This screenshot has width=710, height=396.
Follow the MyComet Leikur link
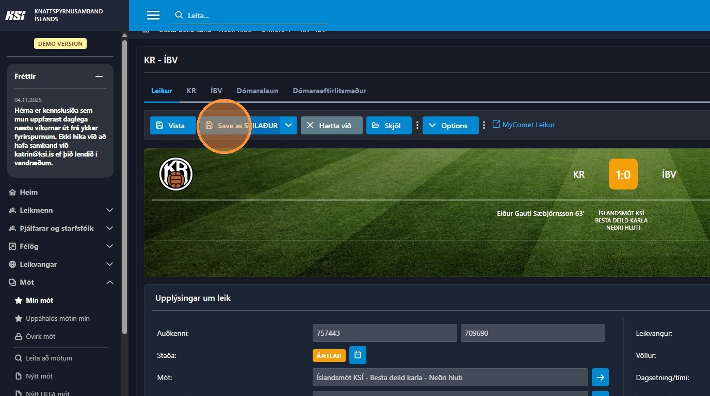(x=524, y=125)
